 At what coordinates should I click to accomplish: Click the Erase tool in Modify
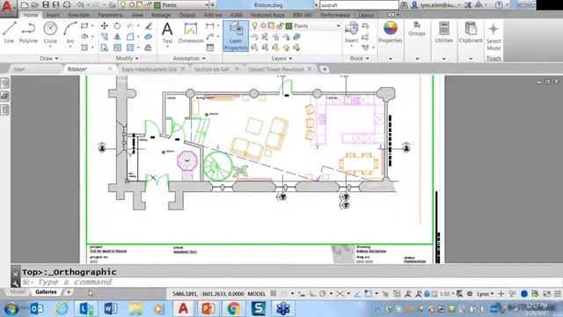pos(149,26)
